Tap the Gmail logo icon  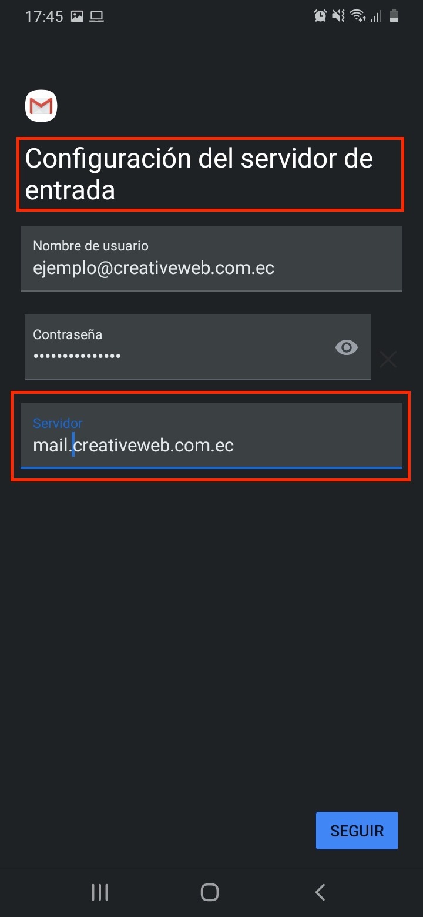coord(41,106)
